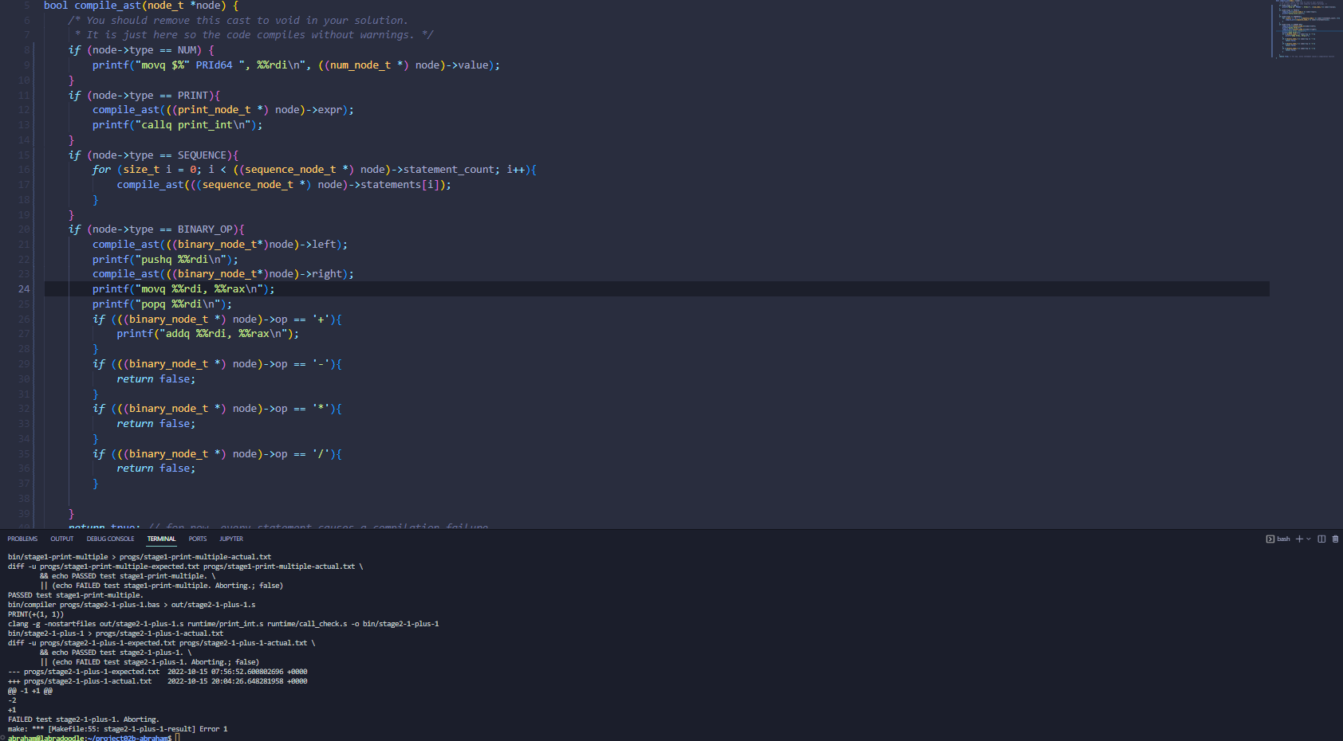
Task: Open the Ports tab
Action: click(x=197, y=539)
